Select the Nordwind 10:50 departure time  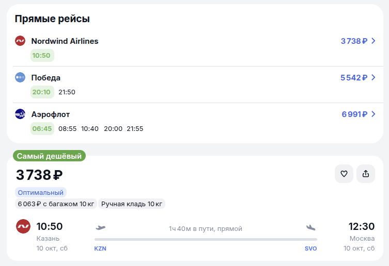point(42,56)
